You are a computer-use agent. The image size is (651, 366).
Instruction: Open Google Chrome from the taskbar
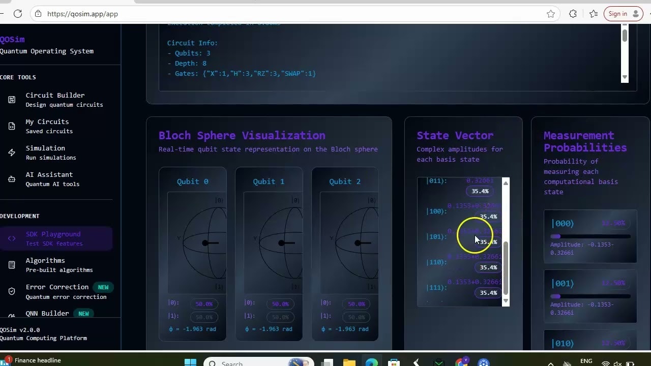coord(462,362)
